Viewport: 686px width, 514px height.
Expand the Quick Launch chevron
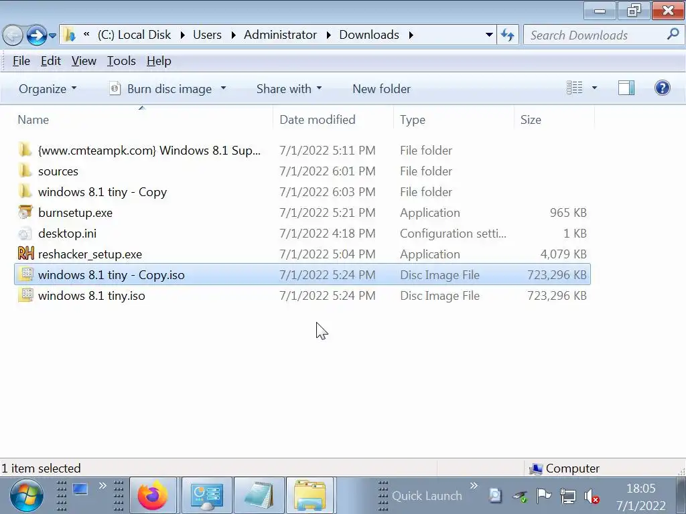(474, 486)
